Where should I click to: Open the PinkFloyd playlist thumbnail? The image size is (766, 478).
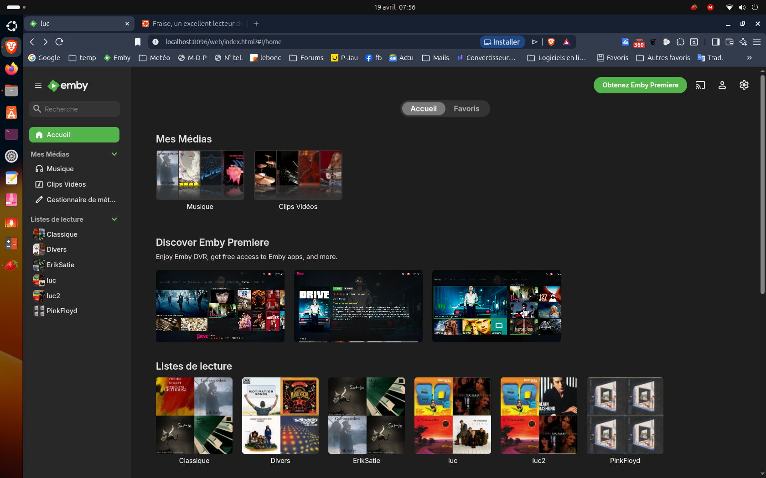pos(625,415)
